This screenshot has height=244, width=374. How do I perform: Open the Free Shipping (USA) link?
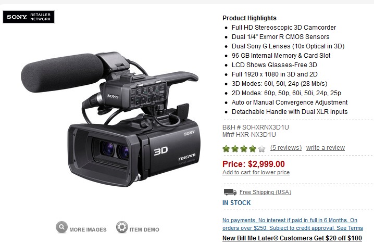[x=265, y=192]
